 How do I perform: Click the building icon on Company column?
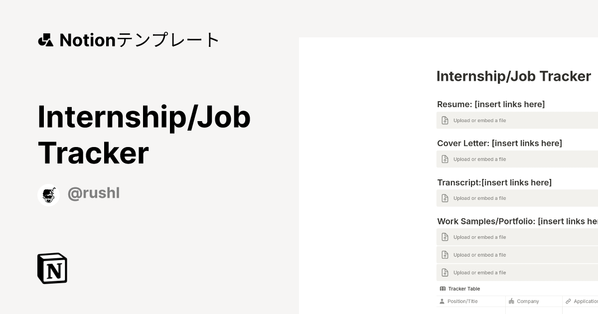coord(511,301)
